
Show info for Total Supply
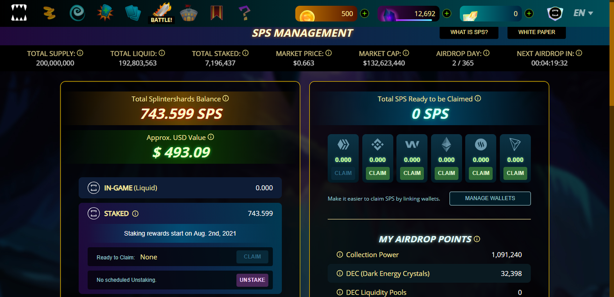(80, 53)
